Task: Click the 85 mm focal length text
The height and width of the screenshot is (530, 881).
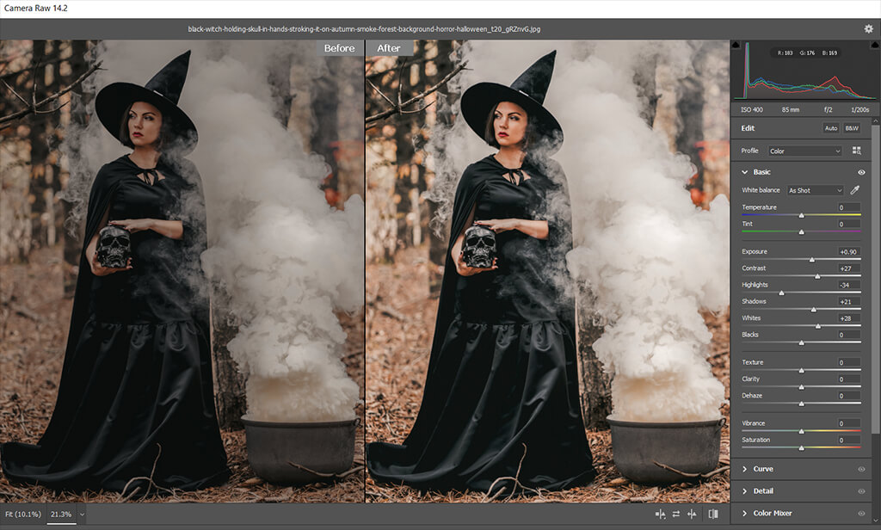Action: 791,109
